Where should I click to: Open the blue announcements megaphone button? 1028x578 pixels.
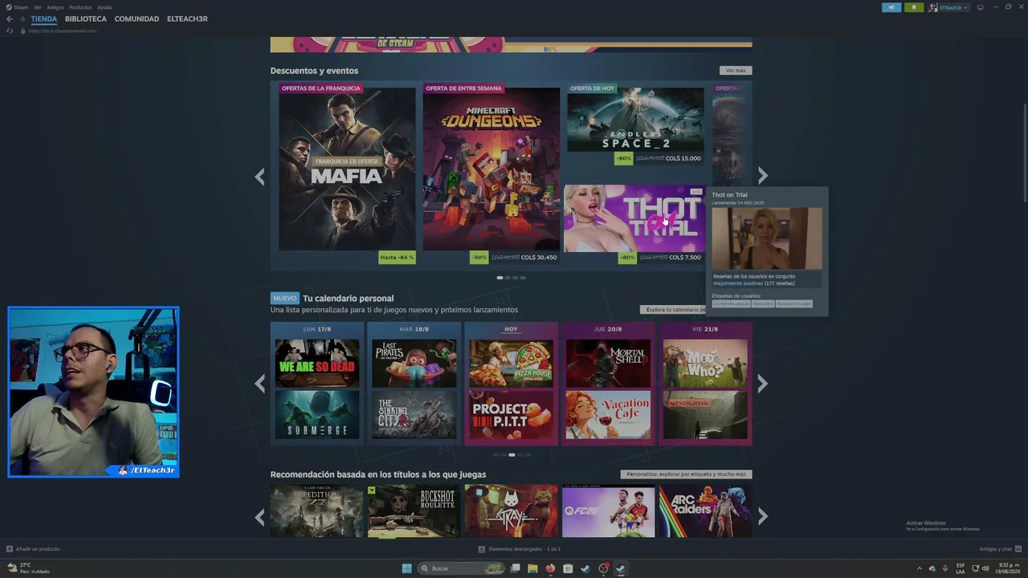coord(891,7)
